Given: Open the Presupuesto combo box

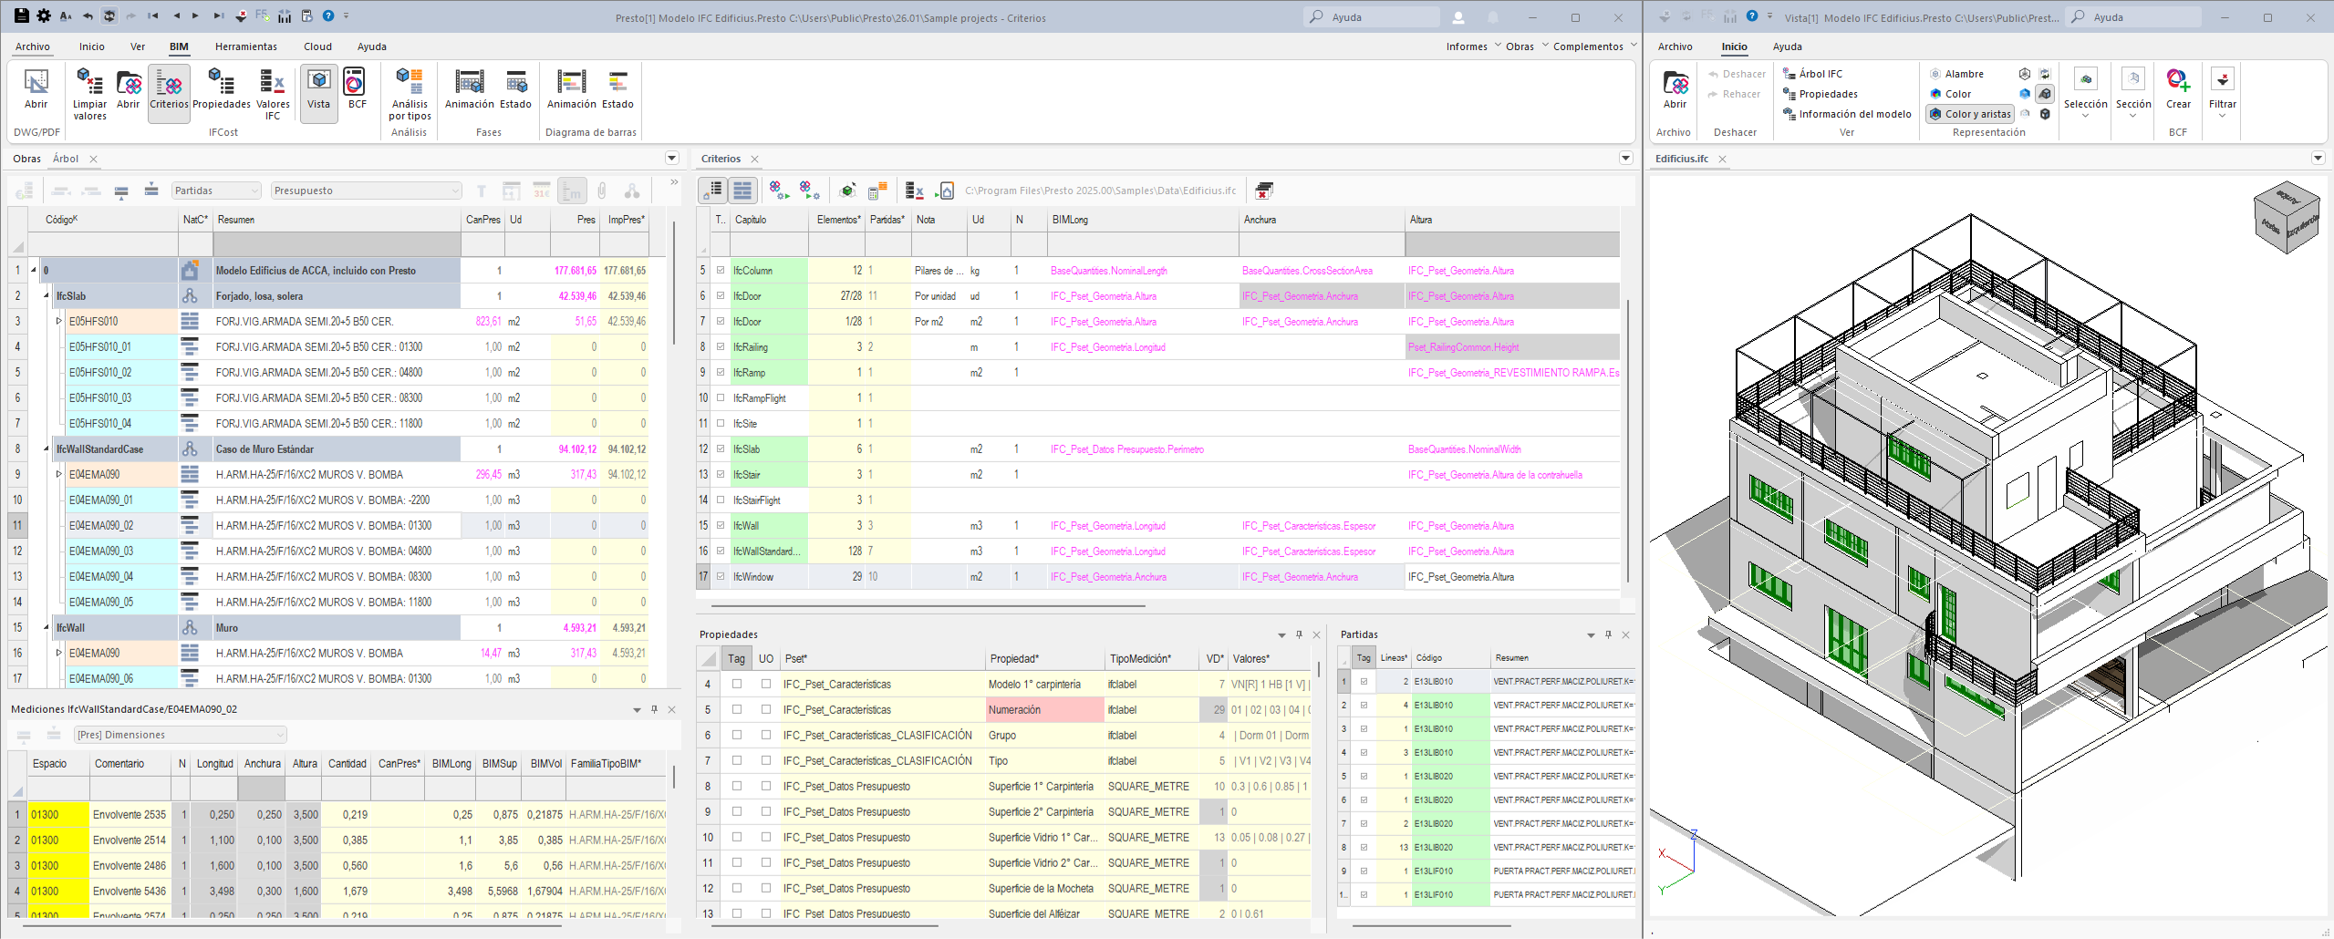Looking at the screenshot, I should [366, 191].
